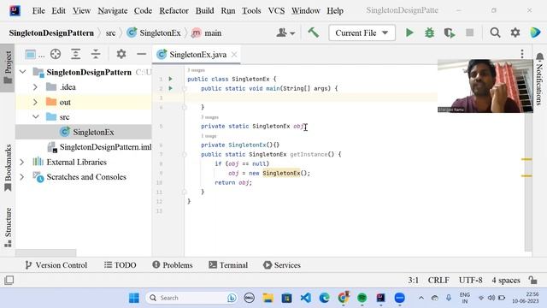Toggle the Structure tool window tab
Screen dimensions: 547x308
[x=8, y=227]
